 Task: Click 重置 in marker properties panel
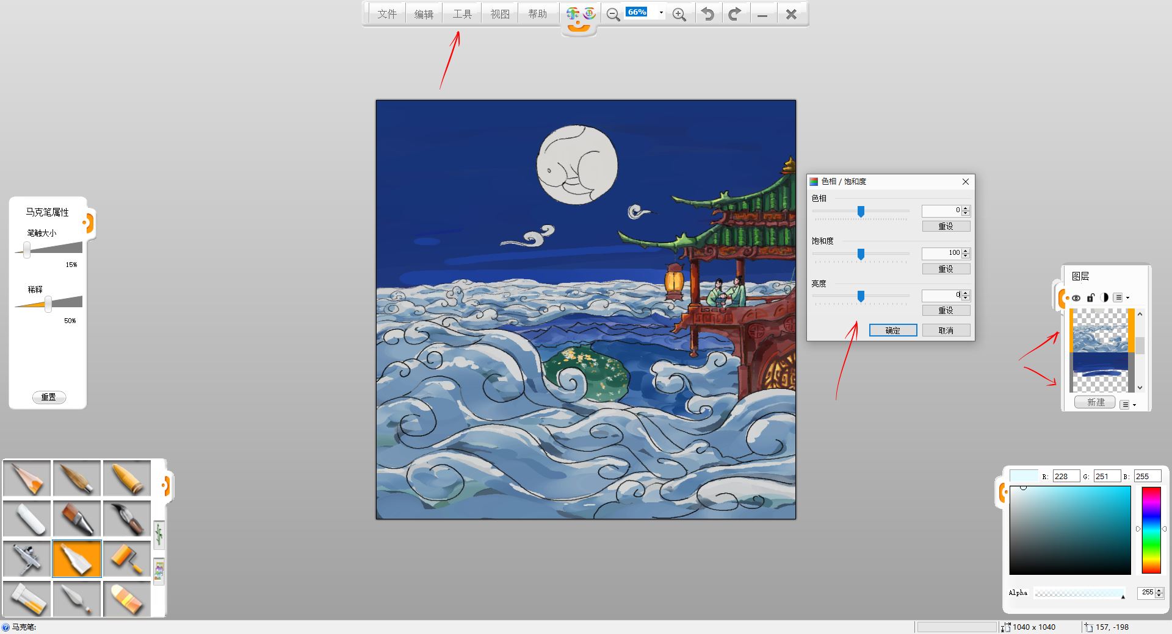click(x=49, y=397)
